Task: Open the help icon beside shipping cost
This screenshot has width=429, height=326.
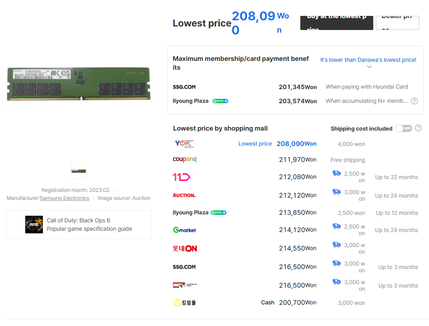Action: 418,128
